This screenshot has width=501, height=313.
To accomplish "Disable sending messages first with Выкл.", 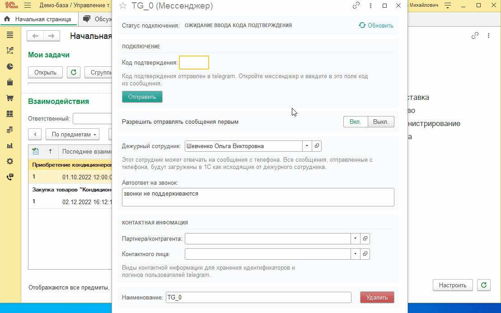I will point(381,122).
